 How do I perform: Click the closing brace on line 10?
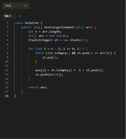(36, 62)
